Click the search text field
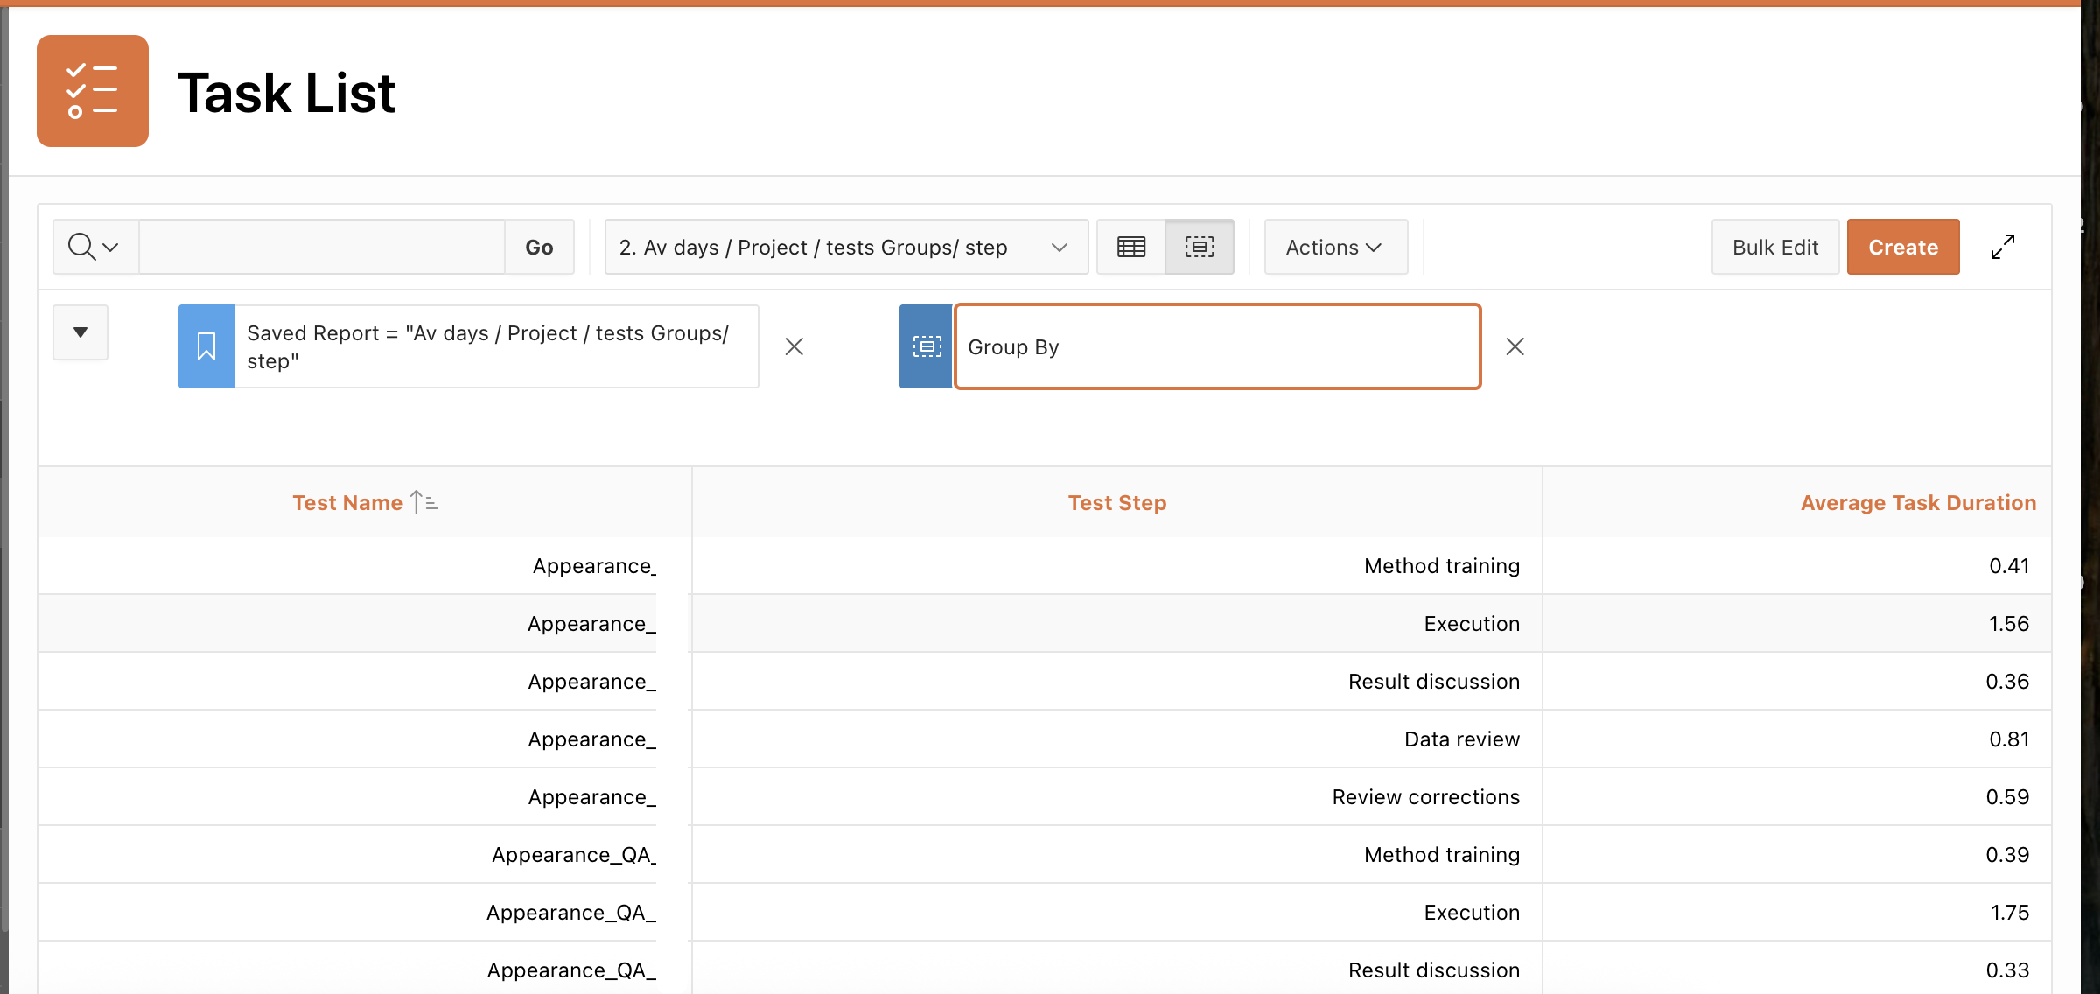Image resolution: width=2100 pixels, height=994 pixels. coord(321,248)
